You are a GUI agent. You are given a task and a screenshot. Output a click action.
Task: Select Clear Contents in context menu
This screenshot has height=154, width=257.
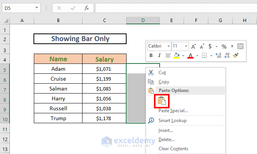[186, 149]
